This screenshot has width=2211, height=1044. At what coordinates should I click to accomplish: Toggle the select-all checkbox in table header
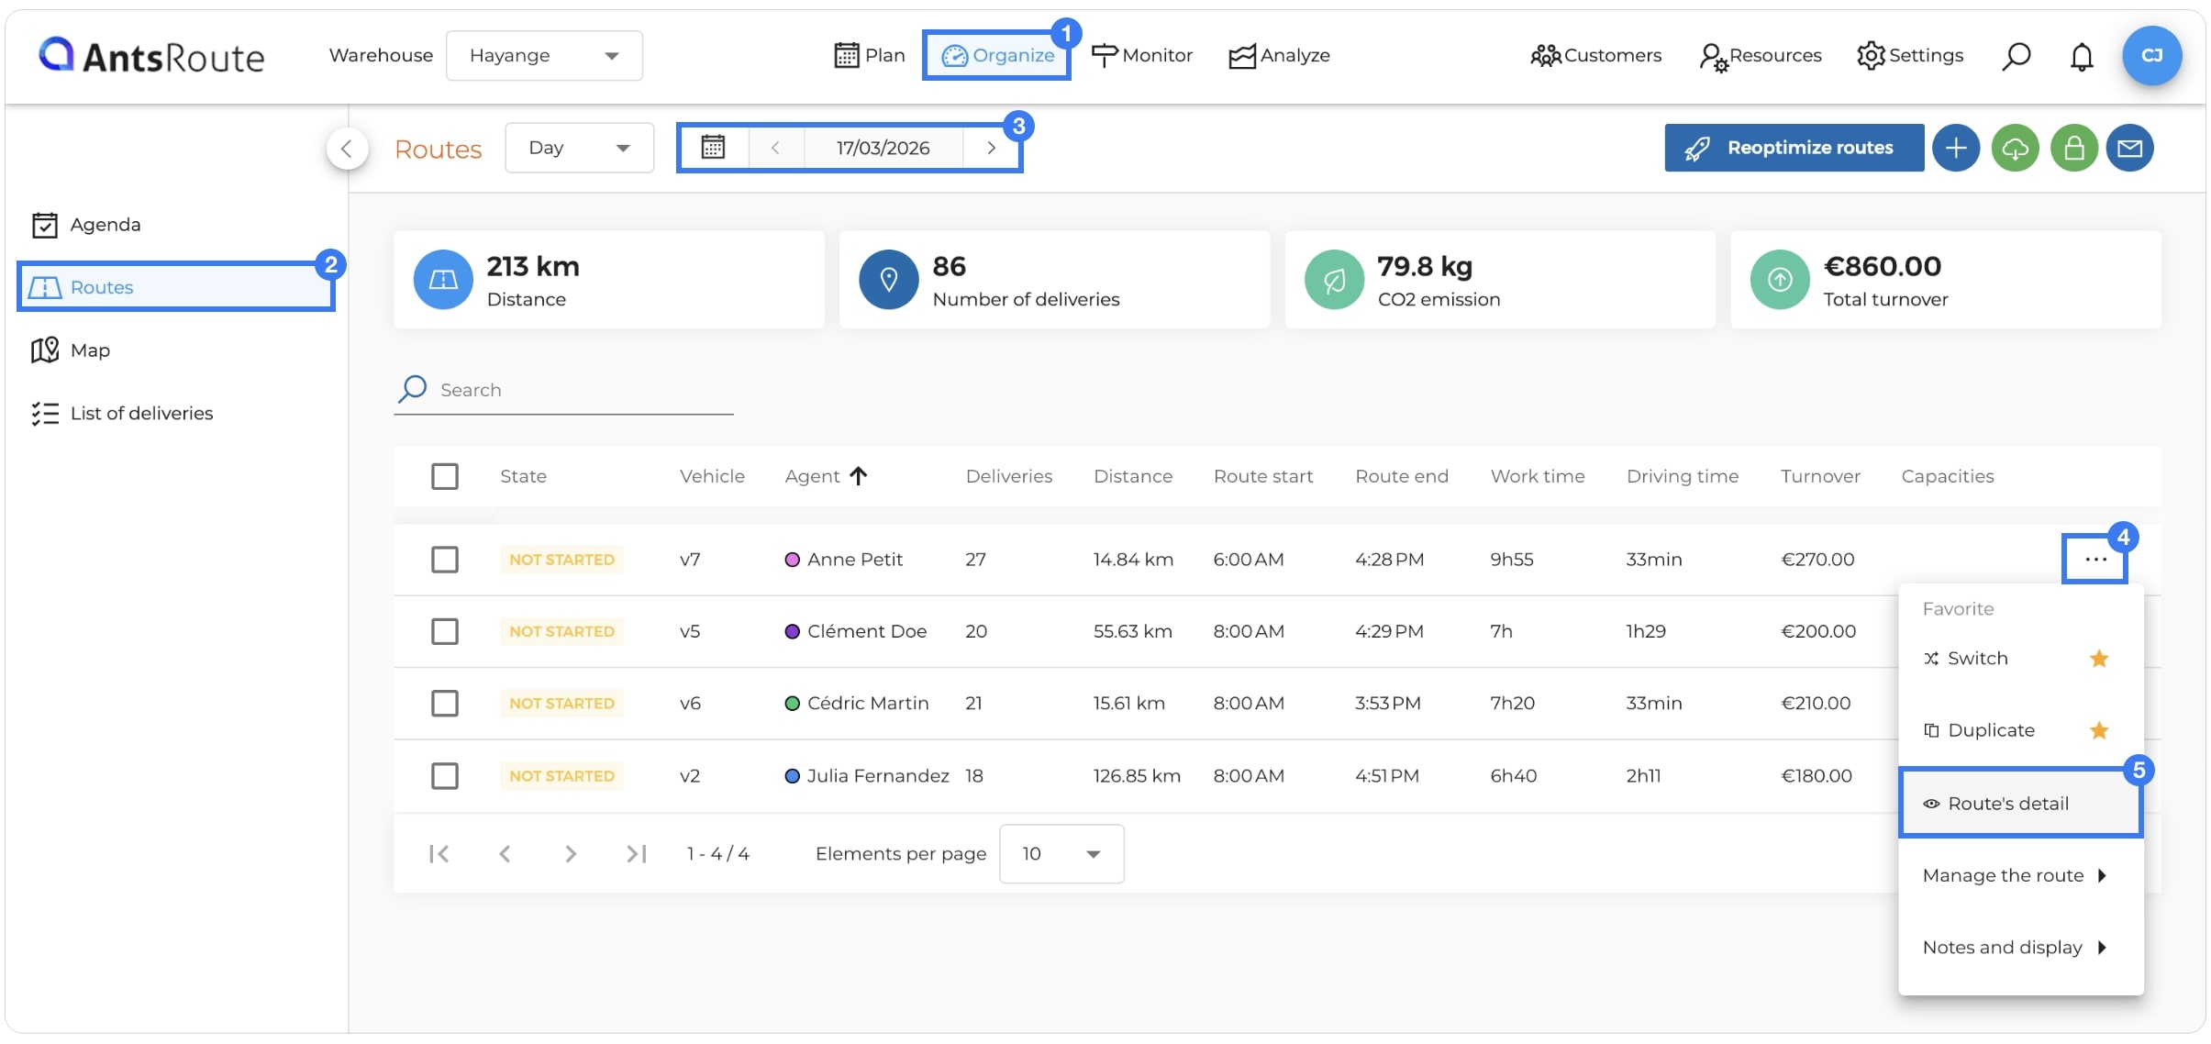445,476
